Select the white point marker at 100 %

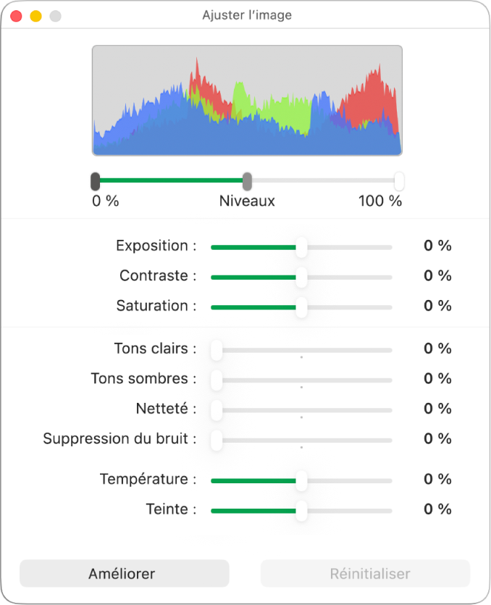tap(399, 179)
